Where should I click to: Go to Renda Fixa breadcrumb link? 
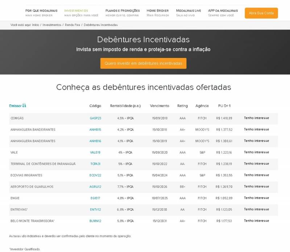coord(72,25)
